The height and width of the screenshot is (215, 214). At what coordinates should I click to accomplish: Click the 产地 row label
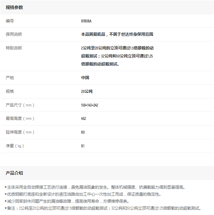click(x=10, y=78)
